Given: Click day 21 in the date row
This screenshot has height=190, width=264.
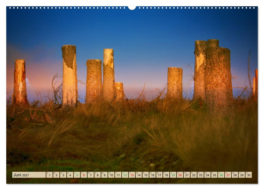Looking at the screenshot, I should pos(187,175).
